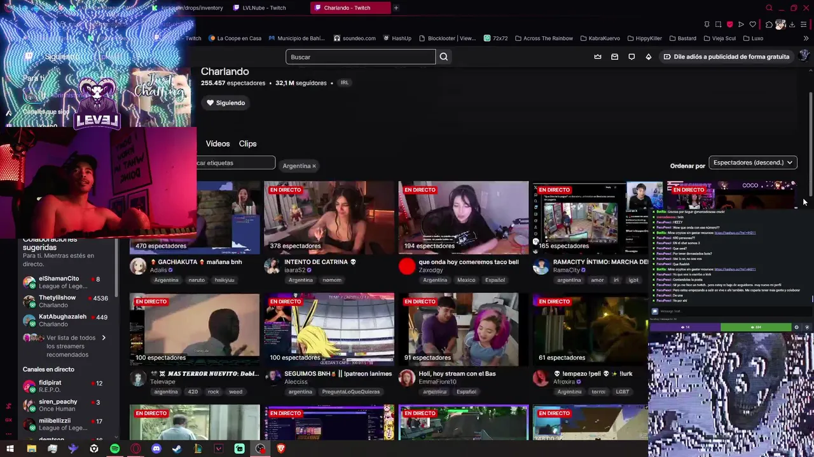Open the red ad blocker shield icon
This screenshot has width=814, height=457.
click(729, 24)
